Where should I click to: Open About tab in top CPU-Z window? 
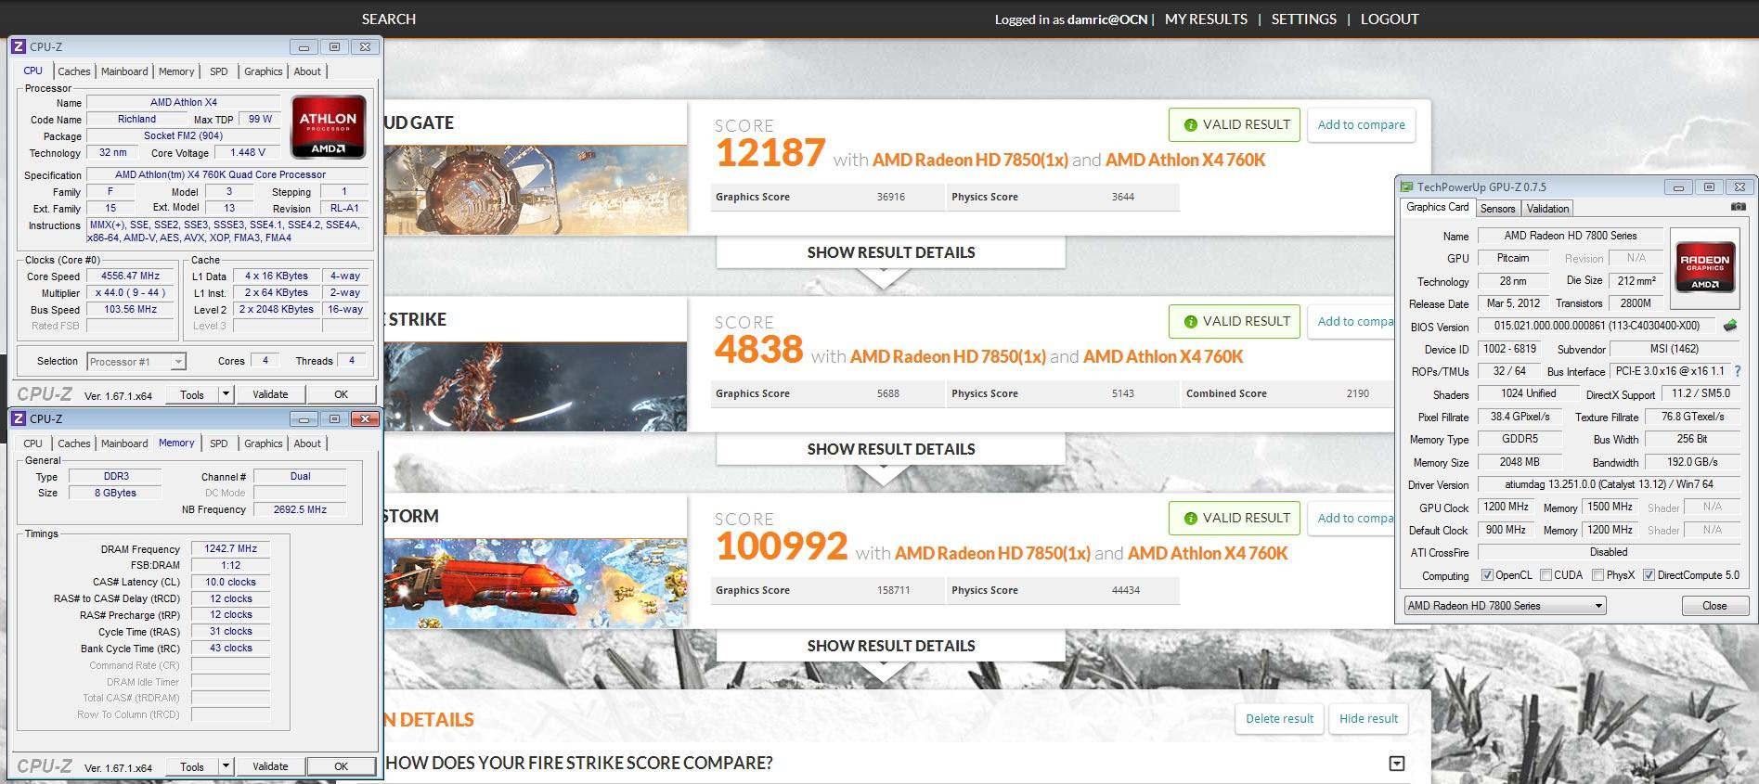(307, 71)
